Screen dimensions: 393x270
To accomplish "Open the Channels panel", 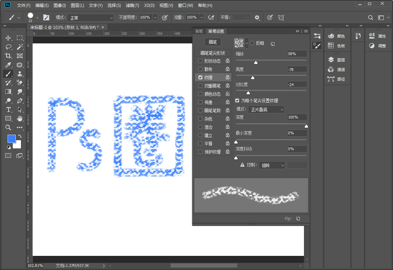I will 337,70.
